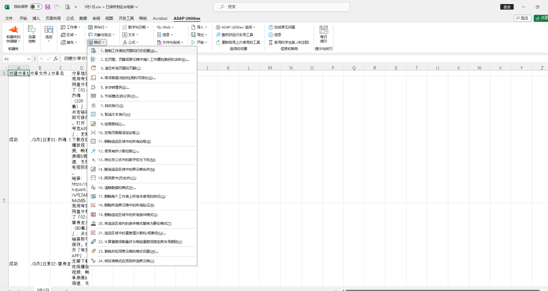Expand the Web dropdown
Screen dimensions: 548x291
tap(165, 27)
